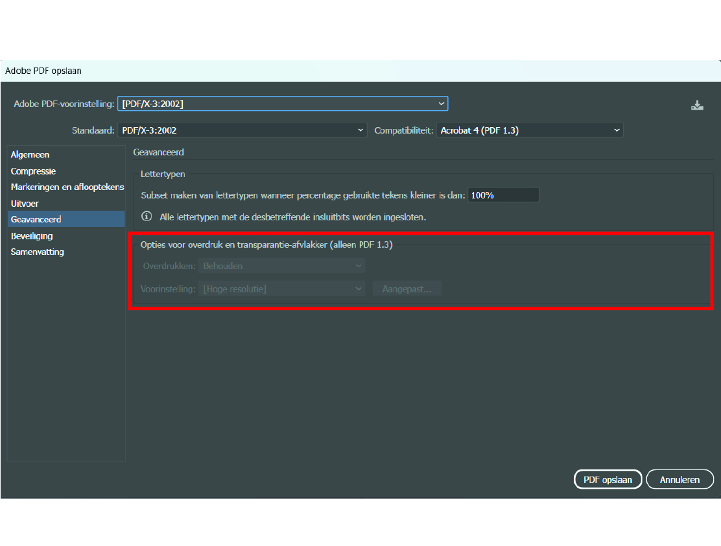Click the PDF opslaan button
721x546 pixels.
(x=608, y=480)
